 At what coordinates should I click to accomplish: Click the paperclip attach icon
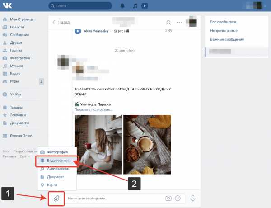click(x=56, y=199)
